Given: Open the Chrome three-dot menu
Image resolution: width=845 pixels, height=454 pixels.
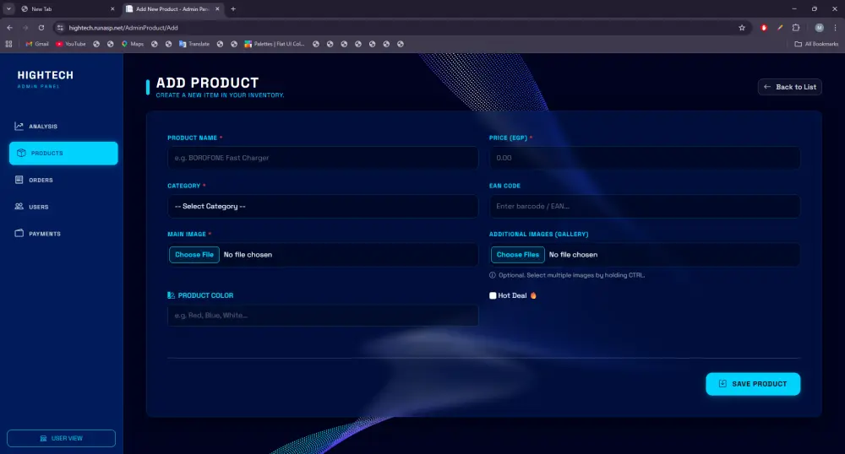Looking at the screenshot, I should click(836, 28).
